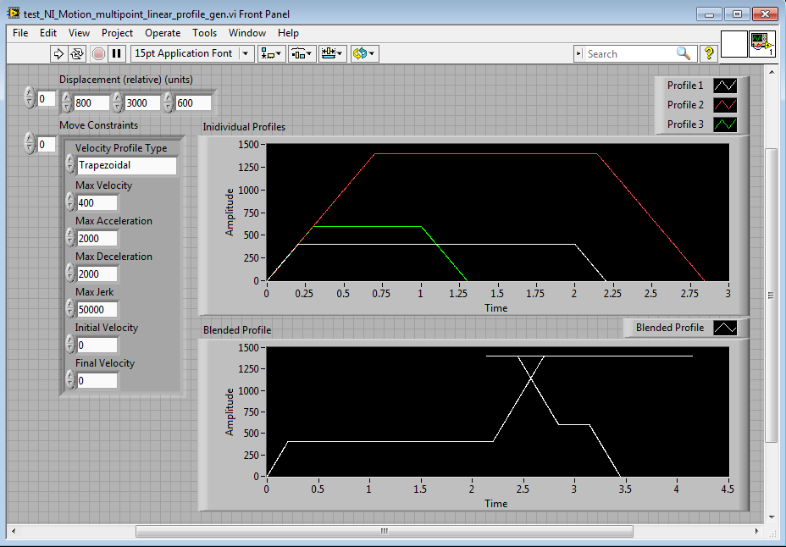Open the Operate menu
The height and width of the screenshot is (547, 786).
coord(163,33)
